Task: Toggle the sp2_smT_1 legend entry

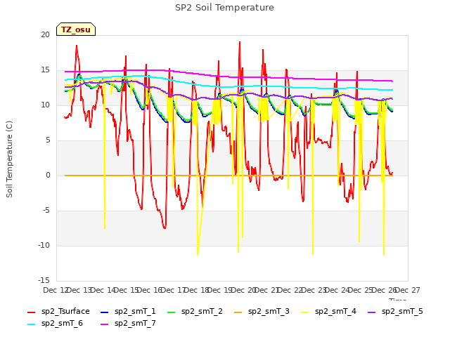Action: click(128, 311)
